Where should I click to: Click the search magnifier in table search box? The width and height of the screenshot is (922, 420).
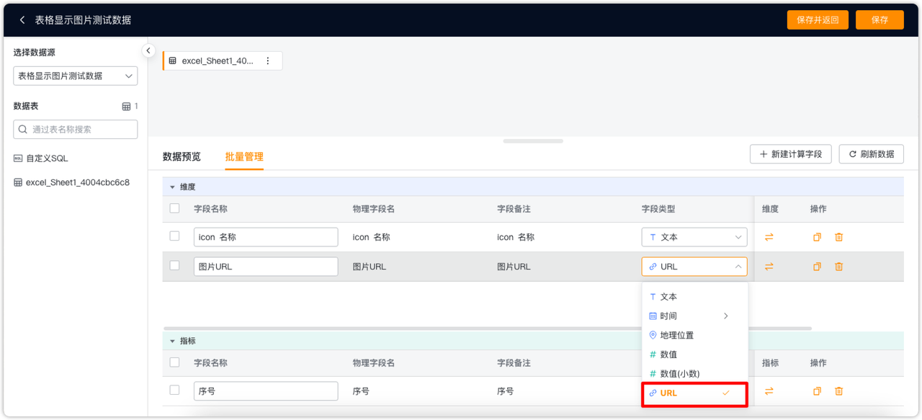pyautogui.click(x=24, y=129)
